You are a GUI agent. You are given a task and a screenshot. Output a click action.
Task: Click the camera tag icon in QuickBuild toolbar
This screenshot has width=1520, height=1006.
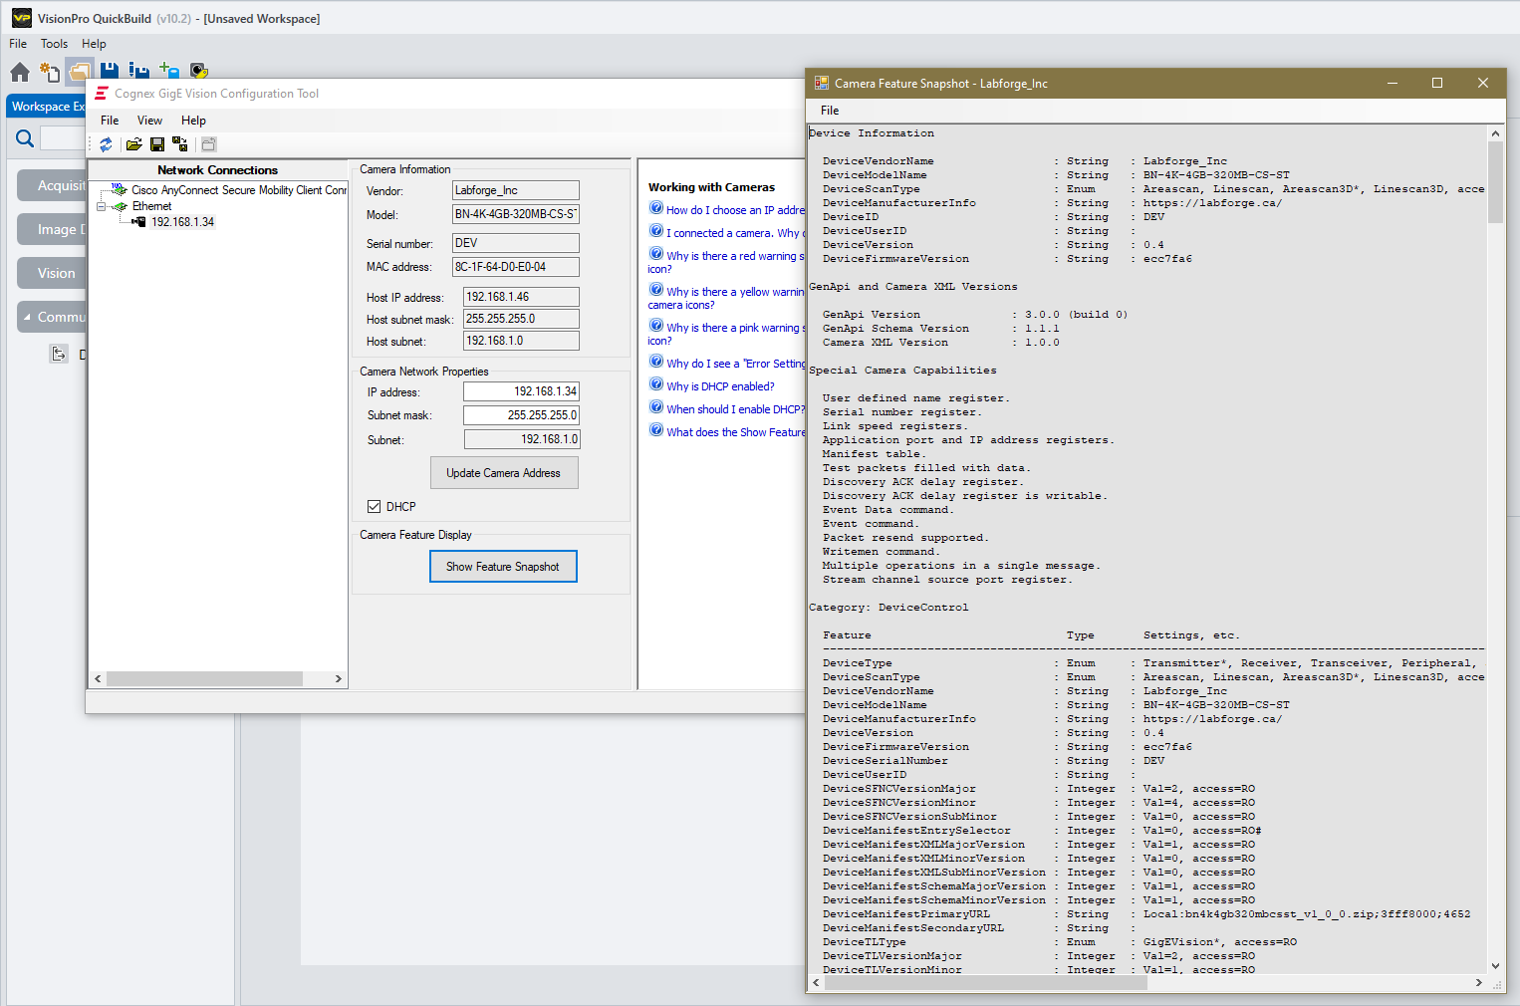(199, 72)
